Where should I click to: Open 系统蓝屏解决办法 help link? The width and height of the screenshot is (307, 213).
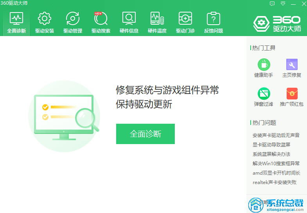click(271, 154)
